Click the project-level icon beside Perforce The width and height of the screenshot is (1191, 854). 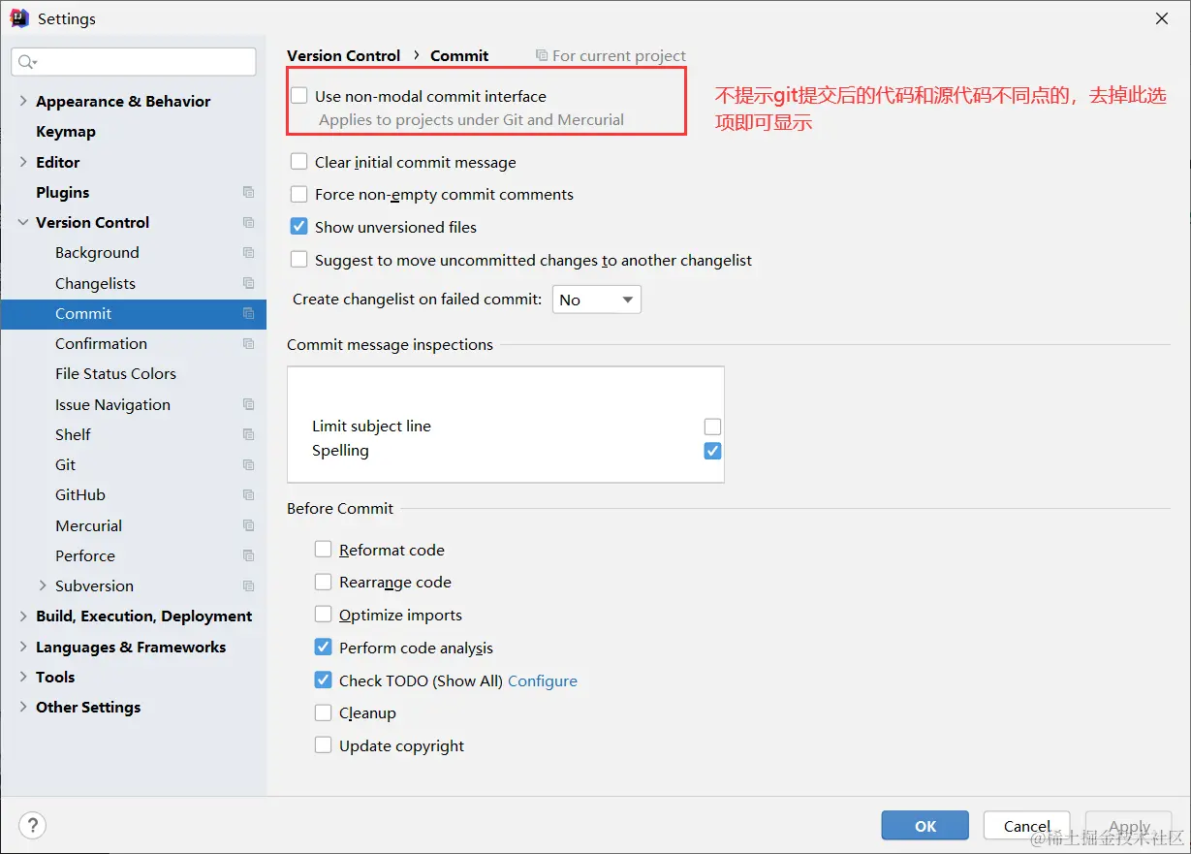248,555
